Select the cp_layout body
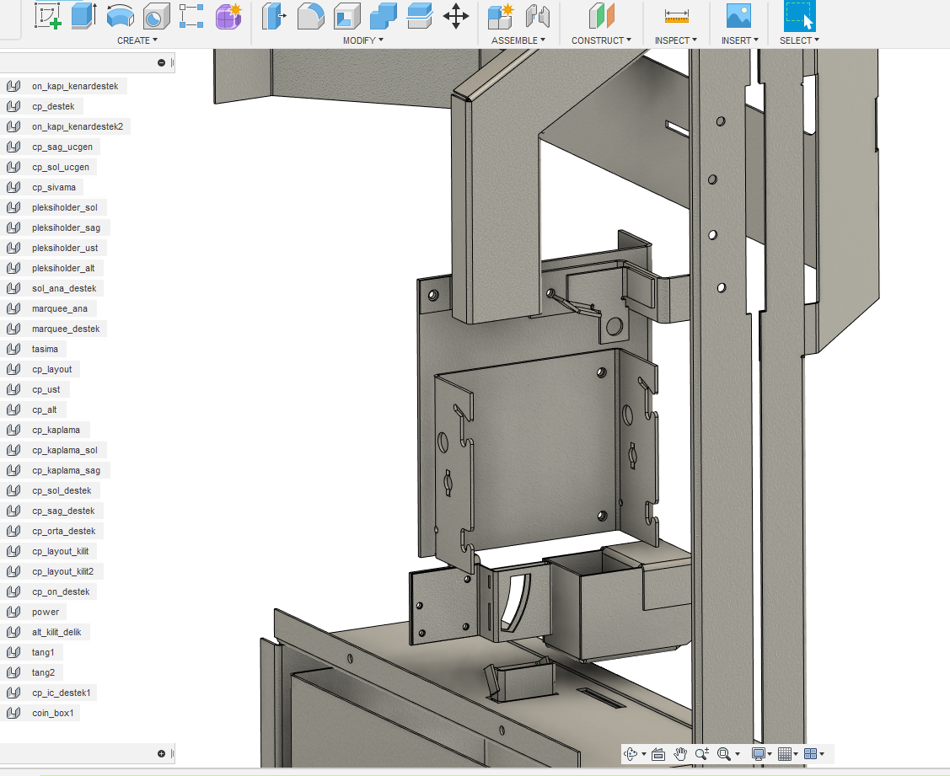 coord(52,369)
